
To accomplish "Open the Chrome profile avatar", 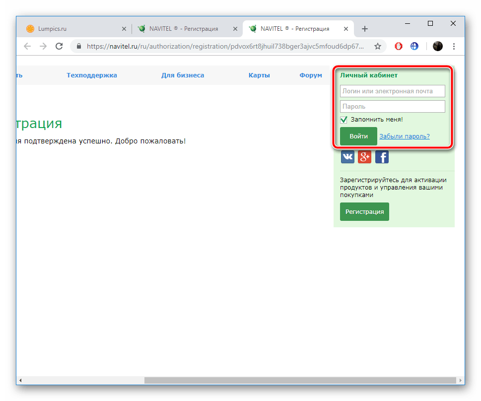I will (437, 46).
